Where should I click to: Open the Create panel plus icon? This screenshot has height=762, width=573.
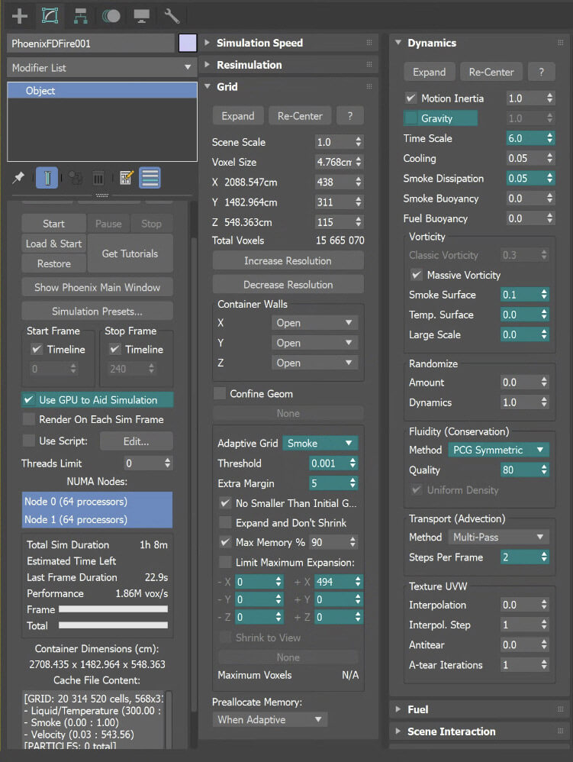pos(19,16)
